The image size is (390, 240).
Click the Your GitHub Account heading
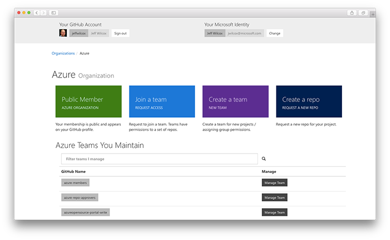(80, 25)
